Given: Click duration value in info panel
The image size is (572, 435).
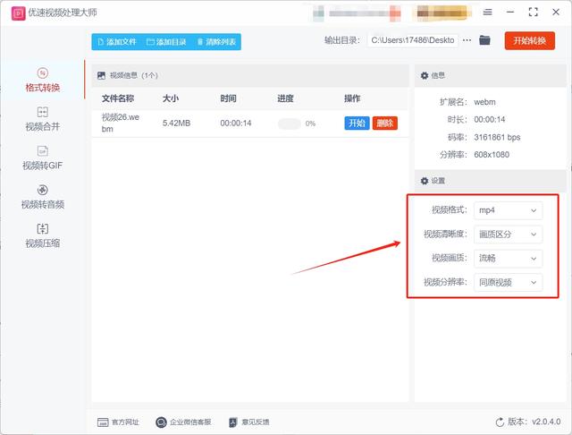Looking at the screenshot, I should click(490, 119).
